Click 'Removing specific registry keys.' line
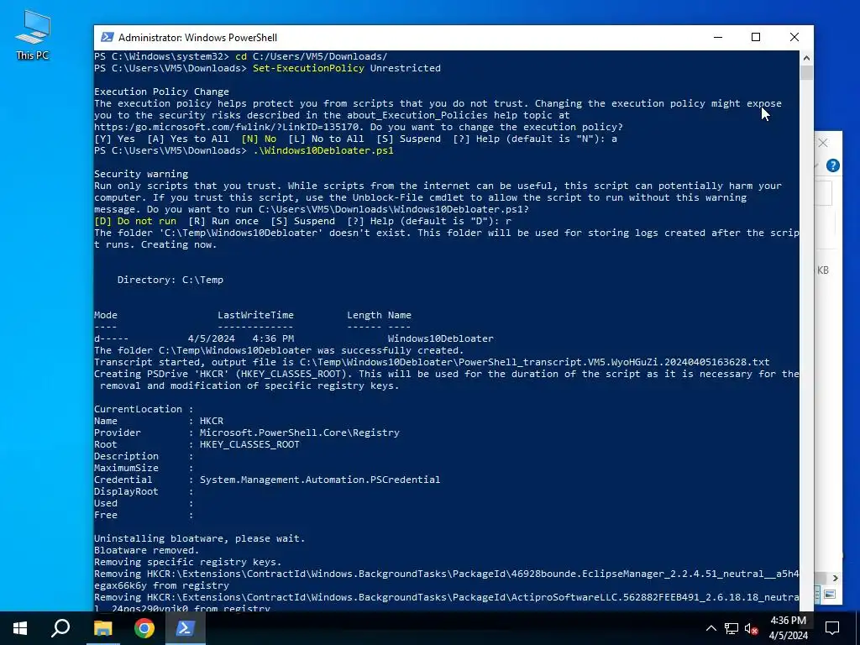Image resolution: width=860 pixels, height=645 pixels. (x=187, y=562)
